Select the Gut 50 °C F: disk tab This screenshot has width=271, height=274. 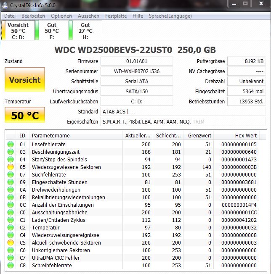(52, 30)
